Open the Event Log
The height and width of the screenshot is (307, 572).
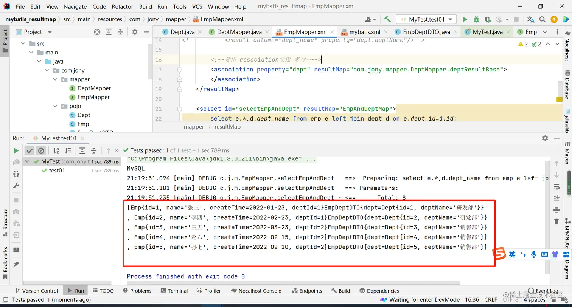(543, 291)
